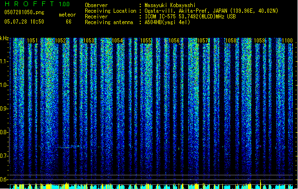The height and width of the screenshot is (189, 298).
Task: Click the 0.8 frequency axis label
Action: pos(4,132)
